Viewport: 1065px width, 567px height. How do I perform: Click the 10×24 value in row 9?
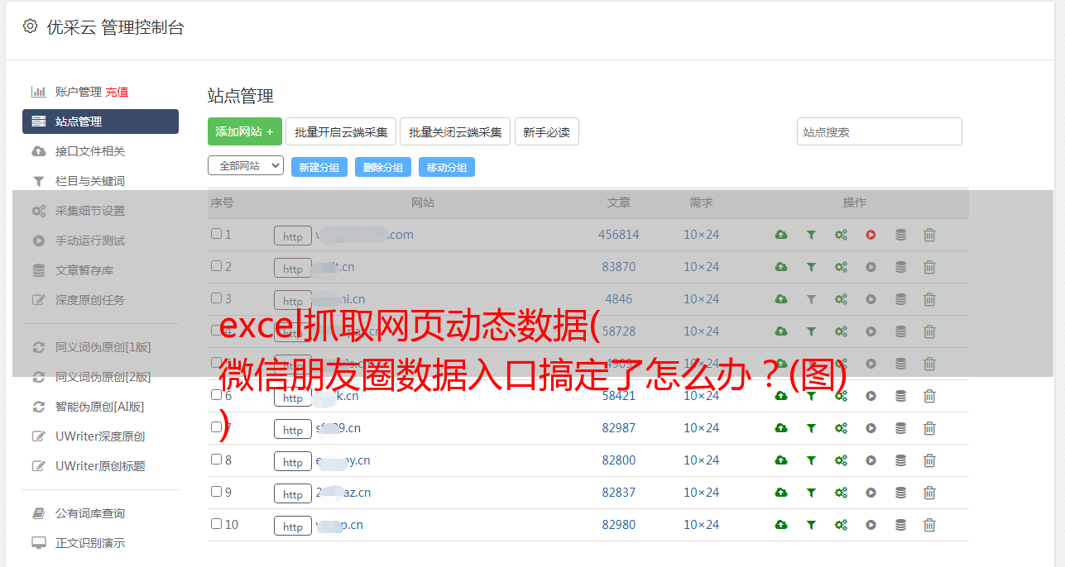click(x=701, y=493)
